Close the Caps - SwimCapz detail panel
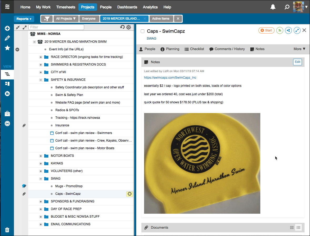310x236 pixels. (304, 30)
